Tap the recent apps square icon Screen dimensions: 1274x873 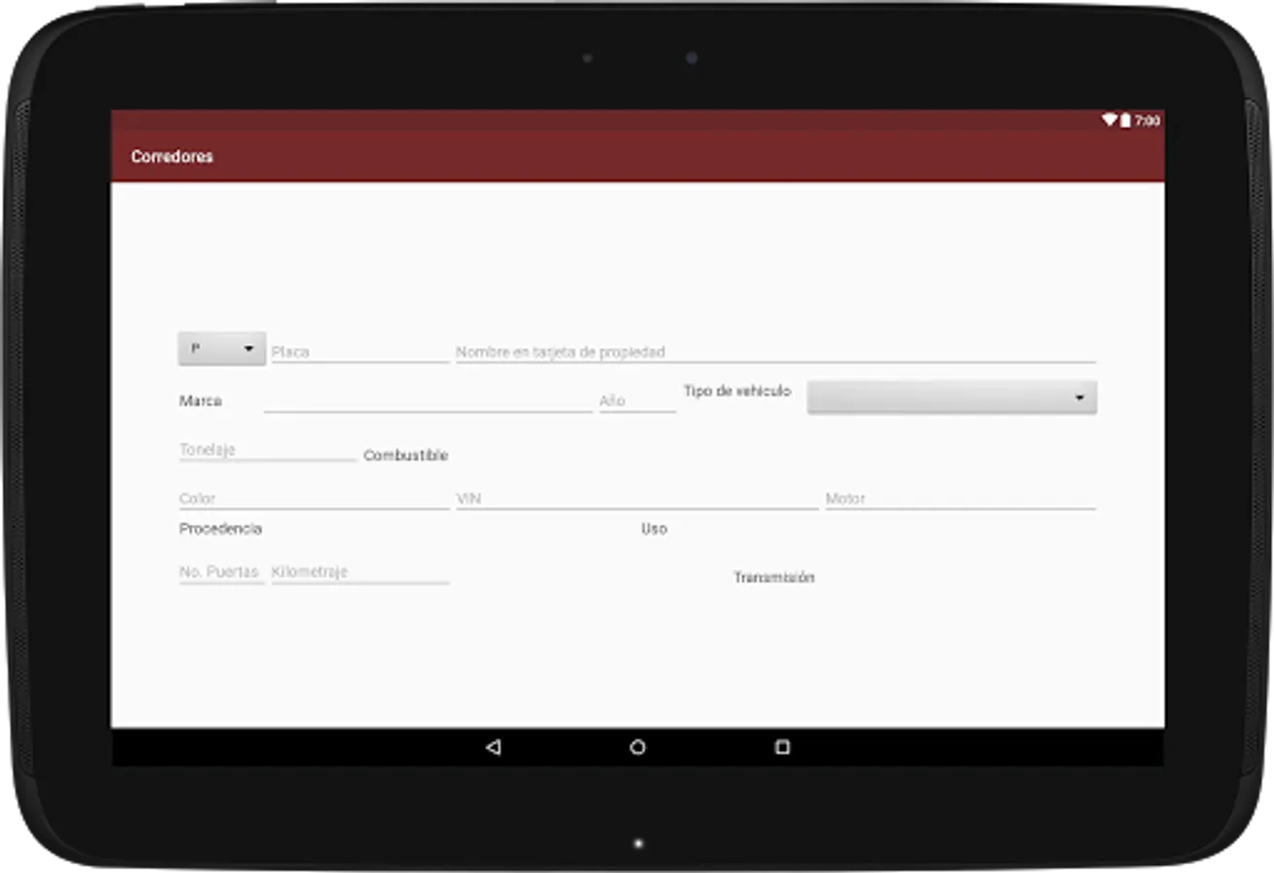pyautogui.click(x=782, y=747)
